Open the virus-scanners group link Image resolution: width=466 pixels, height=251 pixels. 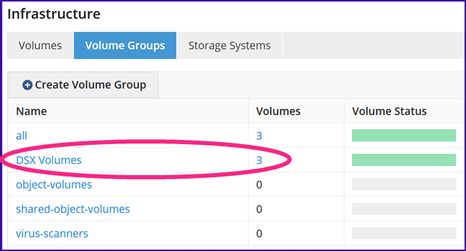coord(52,234)
